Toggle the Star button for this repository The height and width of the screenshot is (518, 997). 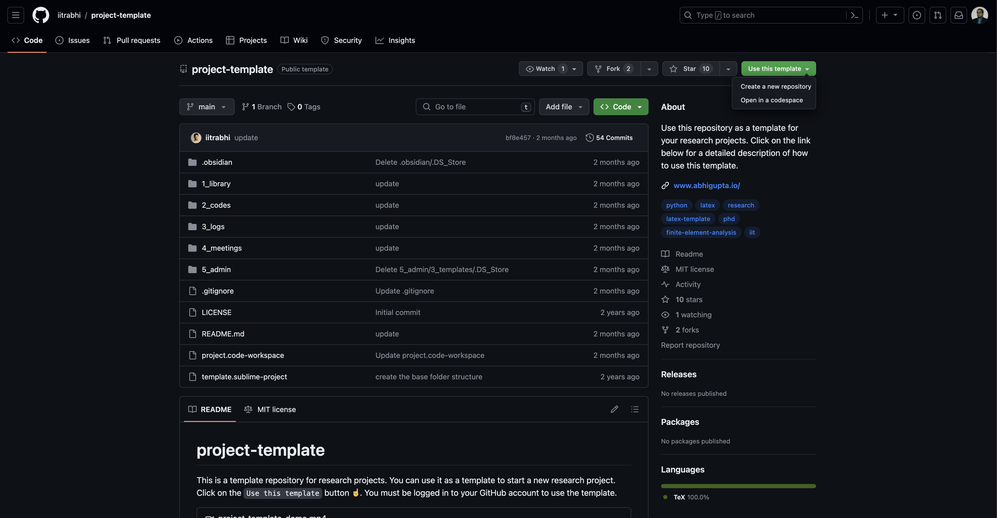690,69
